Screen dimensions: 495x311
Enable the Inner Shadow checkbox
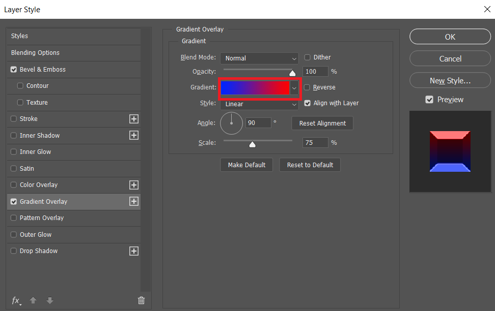point(14,136)
